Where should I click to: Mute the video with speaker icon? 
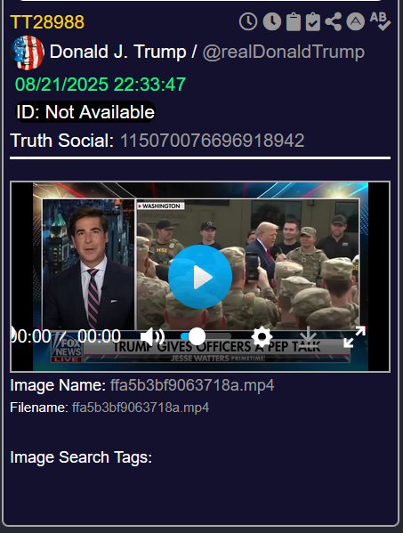152,336
